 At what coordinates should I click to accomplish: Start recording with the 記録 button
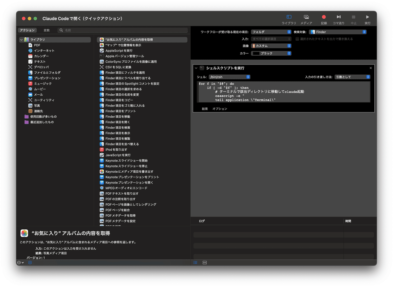tap(324, 19)
